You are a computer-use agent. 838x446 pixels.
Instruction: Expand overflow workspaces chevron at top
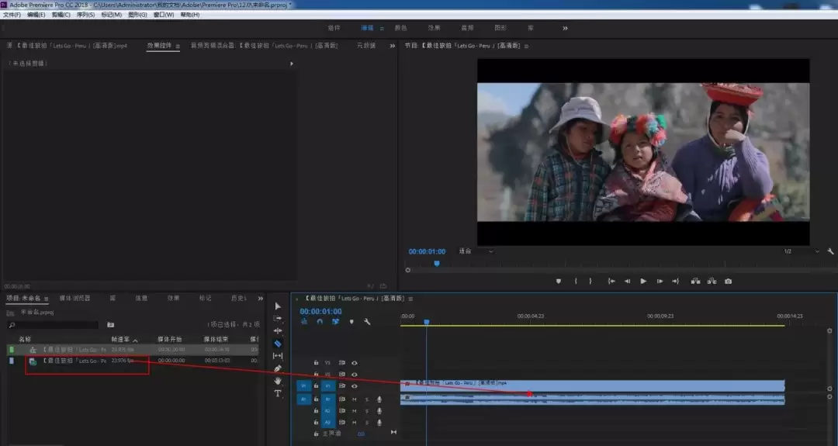point(565,28)
